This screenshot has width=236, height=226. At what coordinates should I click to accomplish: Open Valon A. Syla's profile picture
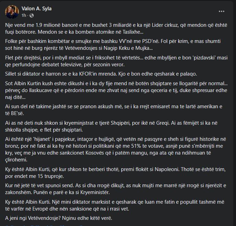[12, 12]
